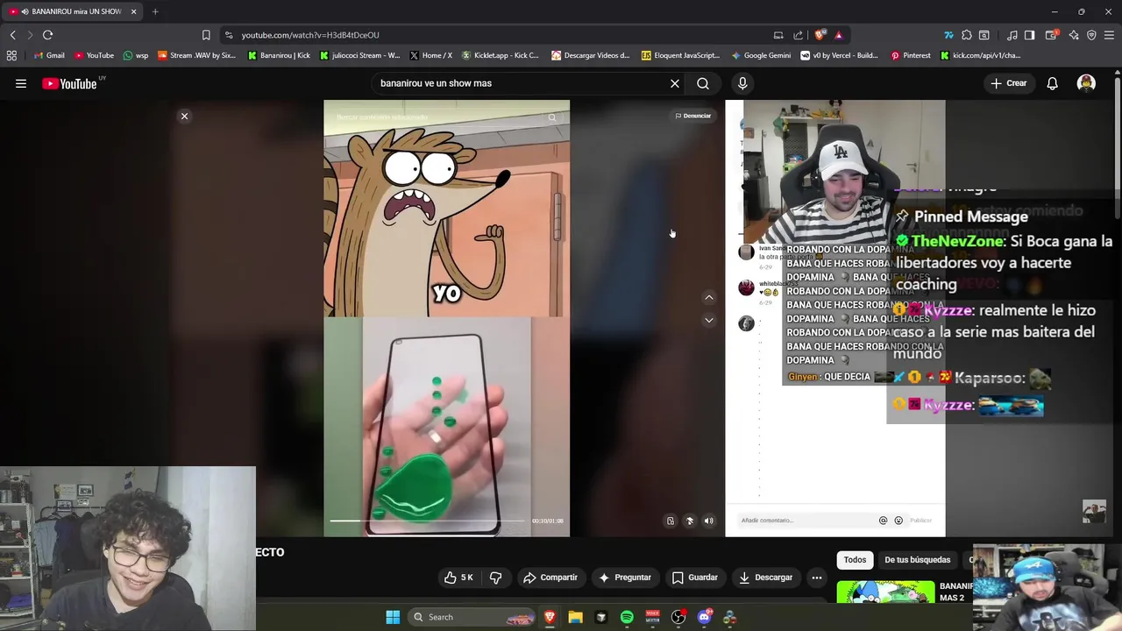Open the browser main hamburger menu
Image resolution: width=1122 pixels, height=631 pixels.
pos(1109,35)
